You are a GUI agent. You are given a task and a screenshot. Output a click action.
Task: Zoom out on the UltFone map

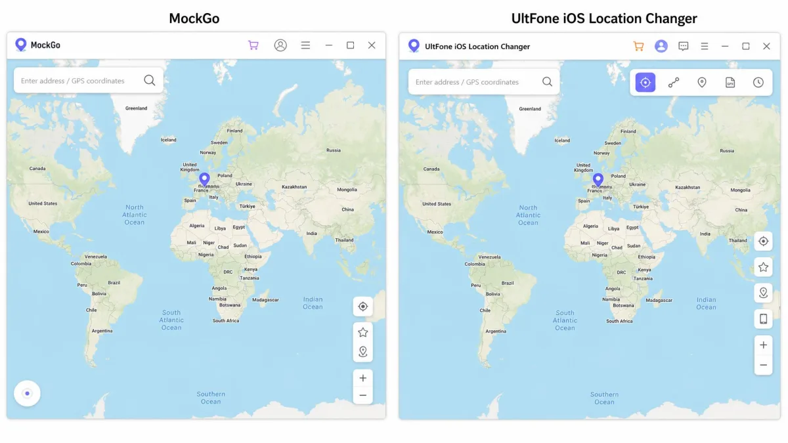[763, 365]
